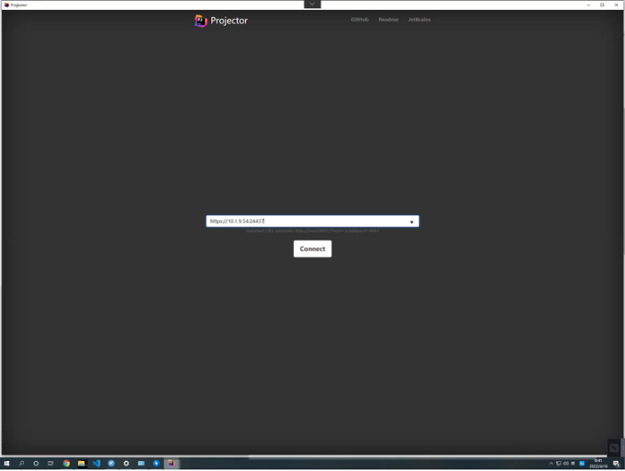The width and height of the screenshot is (625, 471).
Task: Click the taskbar search icon
Action: point(21,463)
